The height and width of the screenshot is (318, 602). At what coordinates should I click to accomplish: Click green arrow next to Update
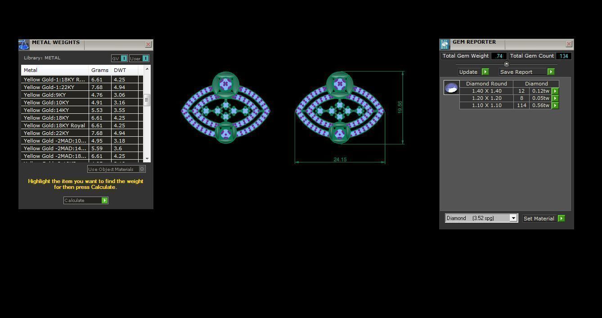click(485, 72)
